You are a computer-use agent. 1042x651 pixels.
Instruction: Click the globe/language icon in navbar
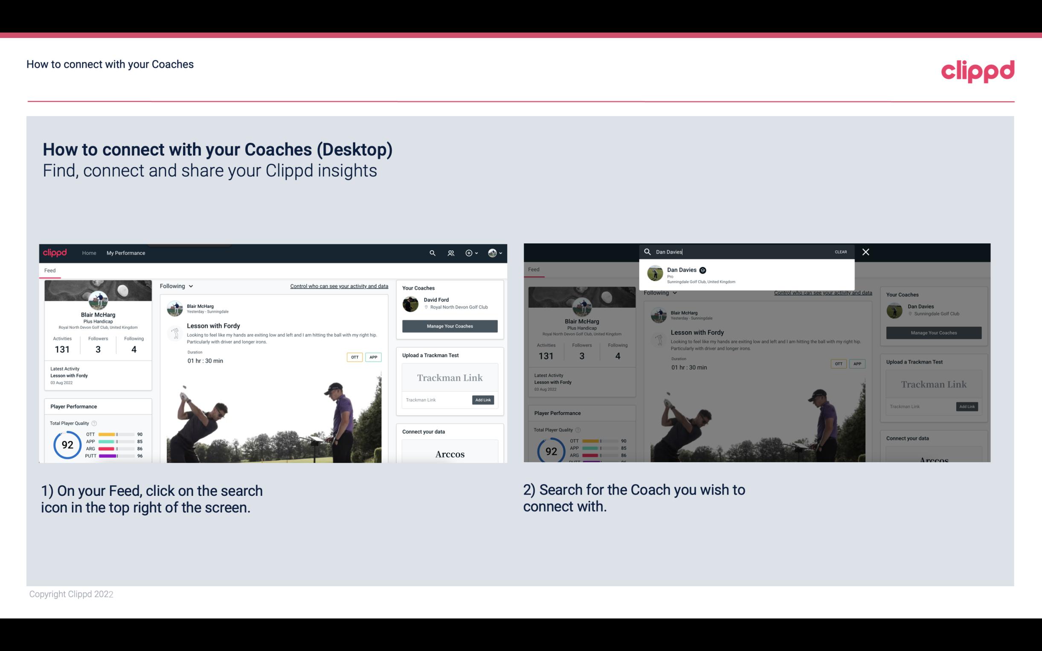click(492, 253)
